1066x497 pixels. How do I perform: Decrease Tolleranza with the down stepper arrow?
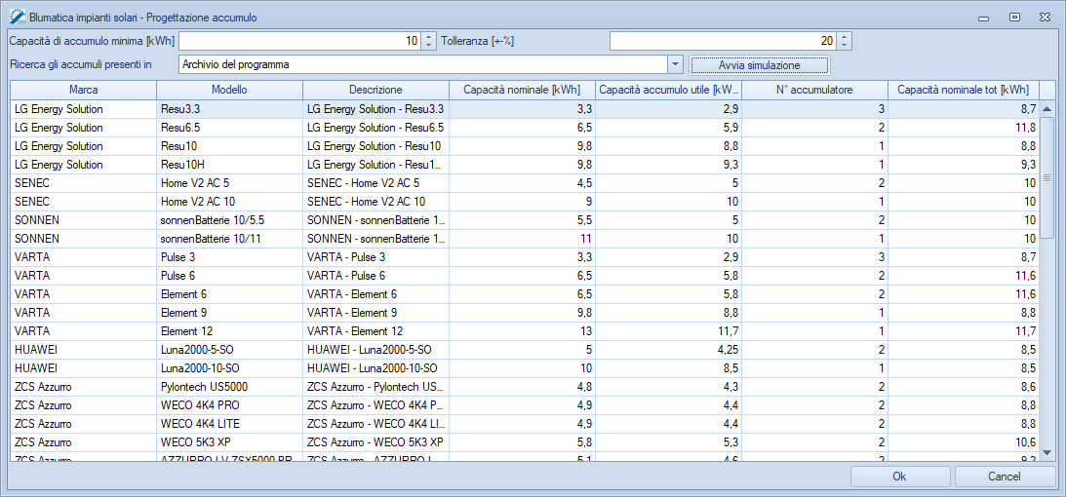(x=845, y=46)
